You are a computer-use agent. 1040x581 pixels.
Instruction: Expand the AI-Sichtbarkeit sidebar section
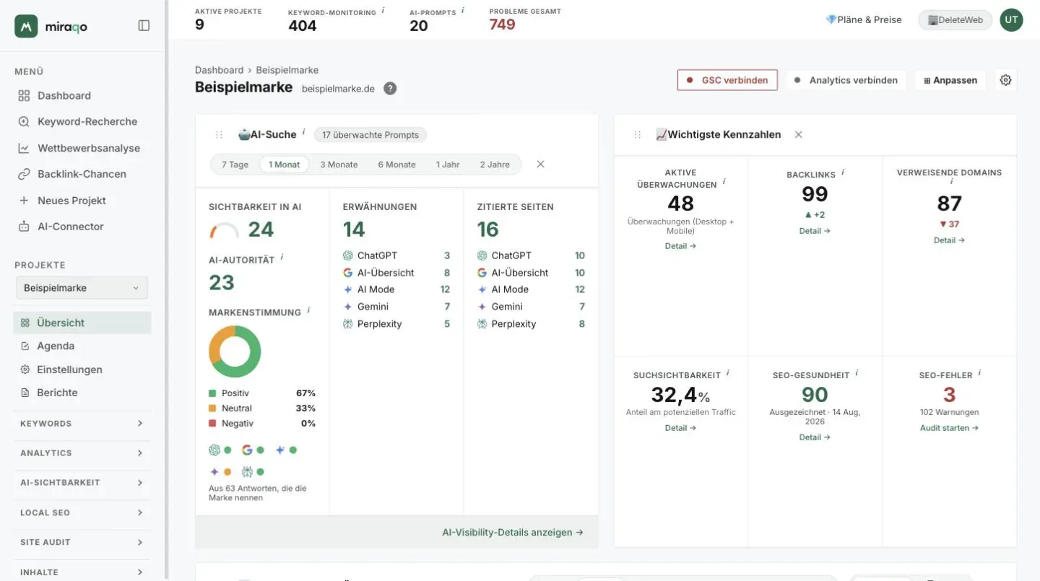82,483
